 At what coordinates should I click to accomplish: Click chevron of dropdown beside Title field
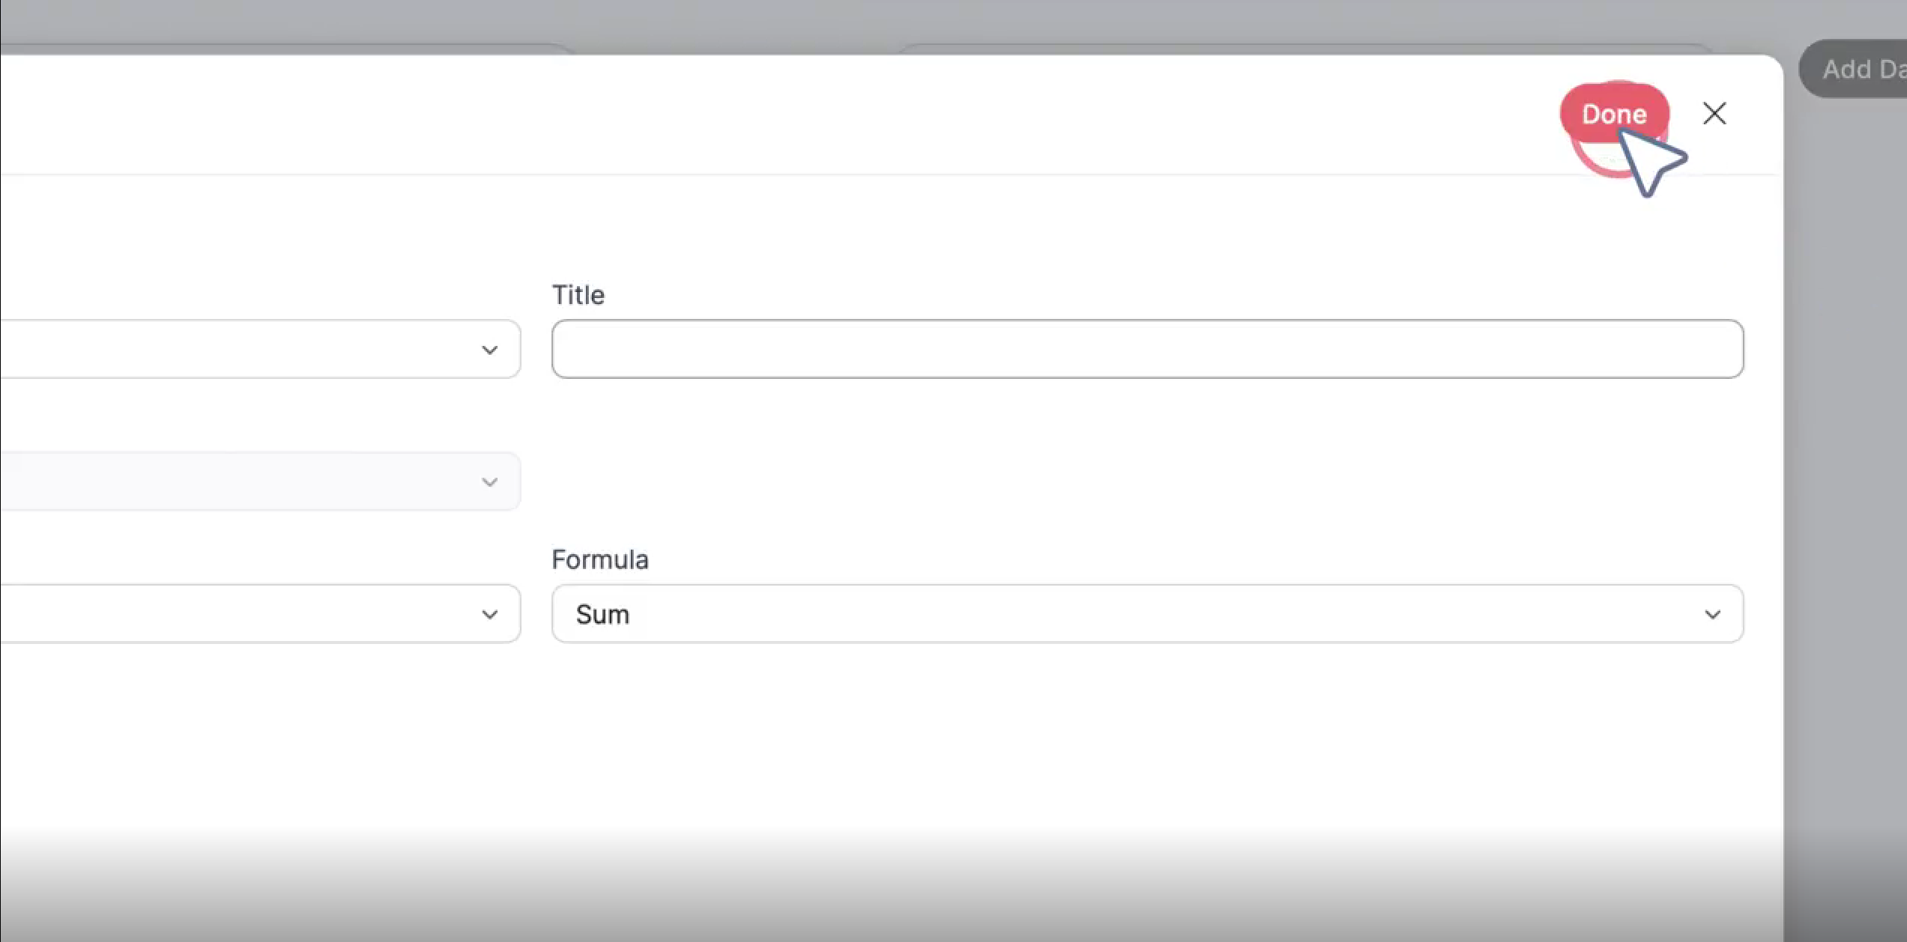point(489,350)
